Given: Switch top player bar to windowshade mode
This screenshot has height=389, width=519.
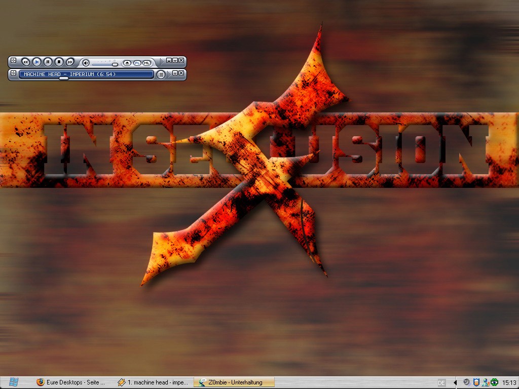Looking at the screenshot, I should click(175, 60).
